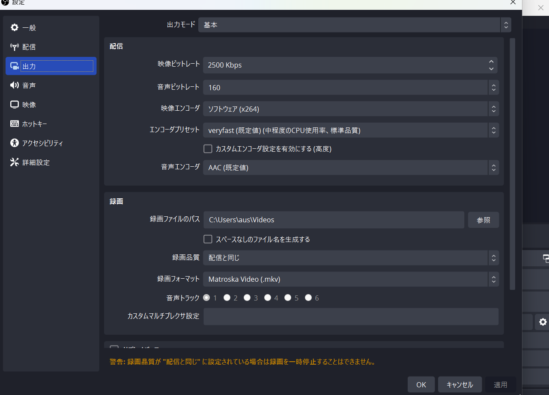
Task: Click the keyboard icon beside ホットキー
Action: click(15, 124)
